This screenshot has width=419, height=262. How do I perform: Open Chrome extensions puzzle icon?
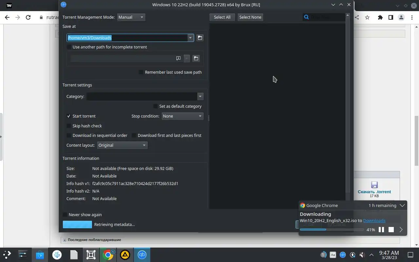pos(380,17)
